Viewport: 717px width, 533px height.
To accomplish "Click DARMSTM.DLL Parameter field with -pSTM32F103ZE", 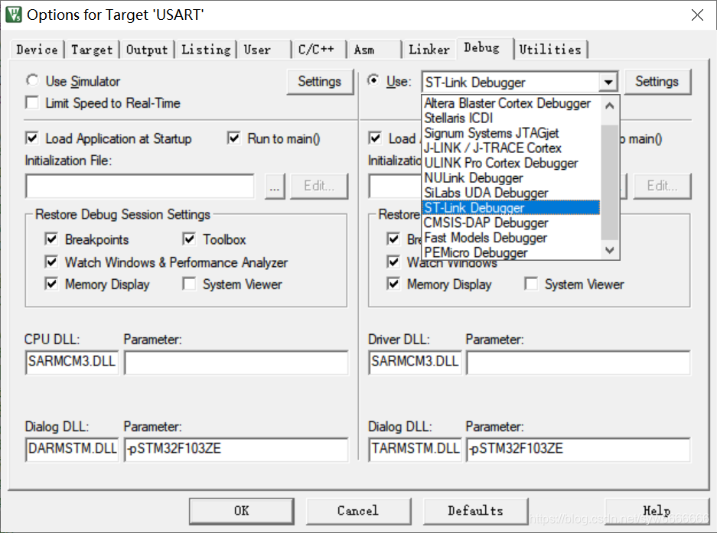I will 236,450.
